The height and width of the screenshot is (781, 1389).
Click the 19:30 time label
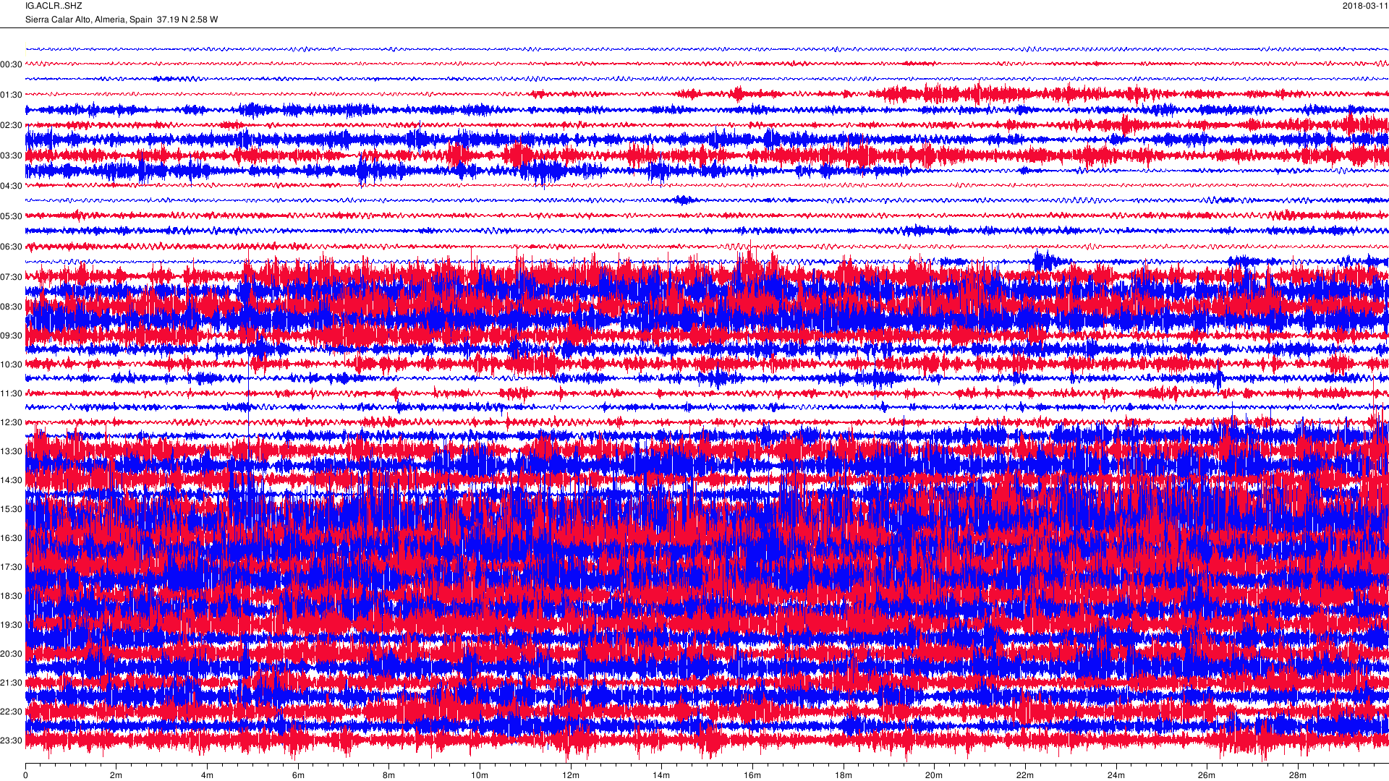[11, 625]
